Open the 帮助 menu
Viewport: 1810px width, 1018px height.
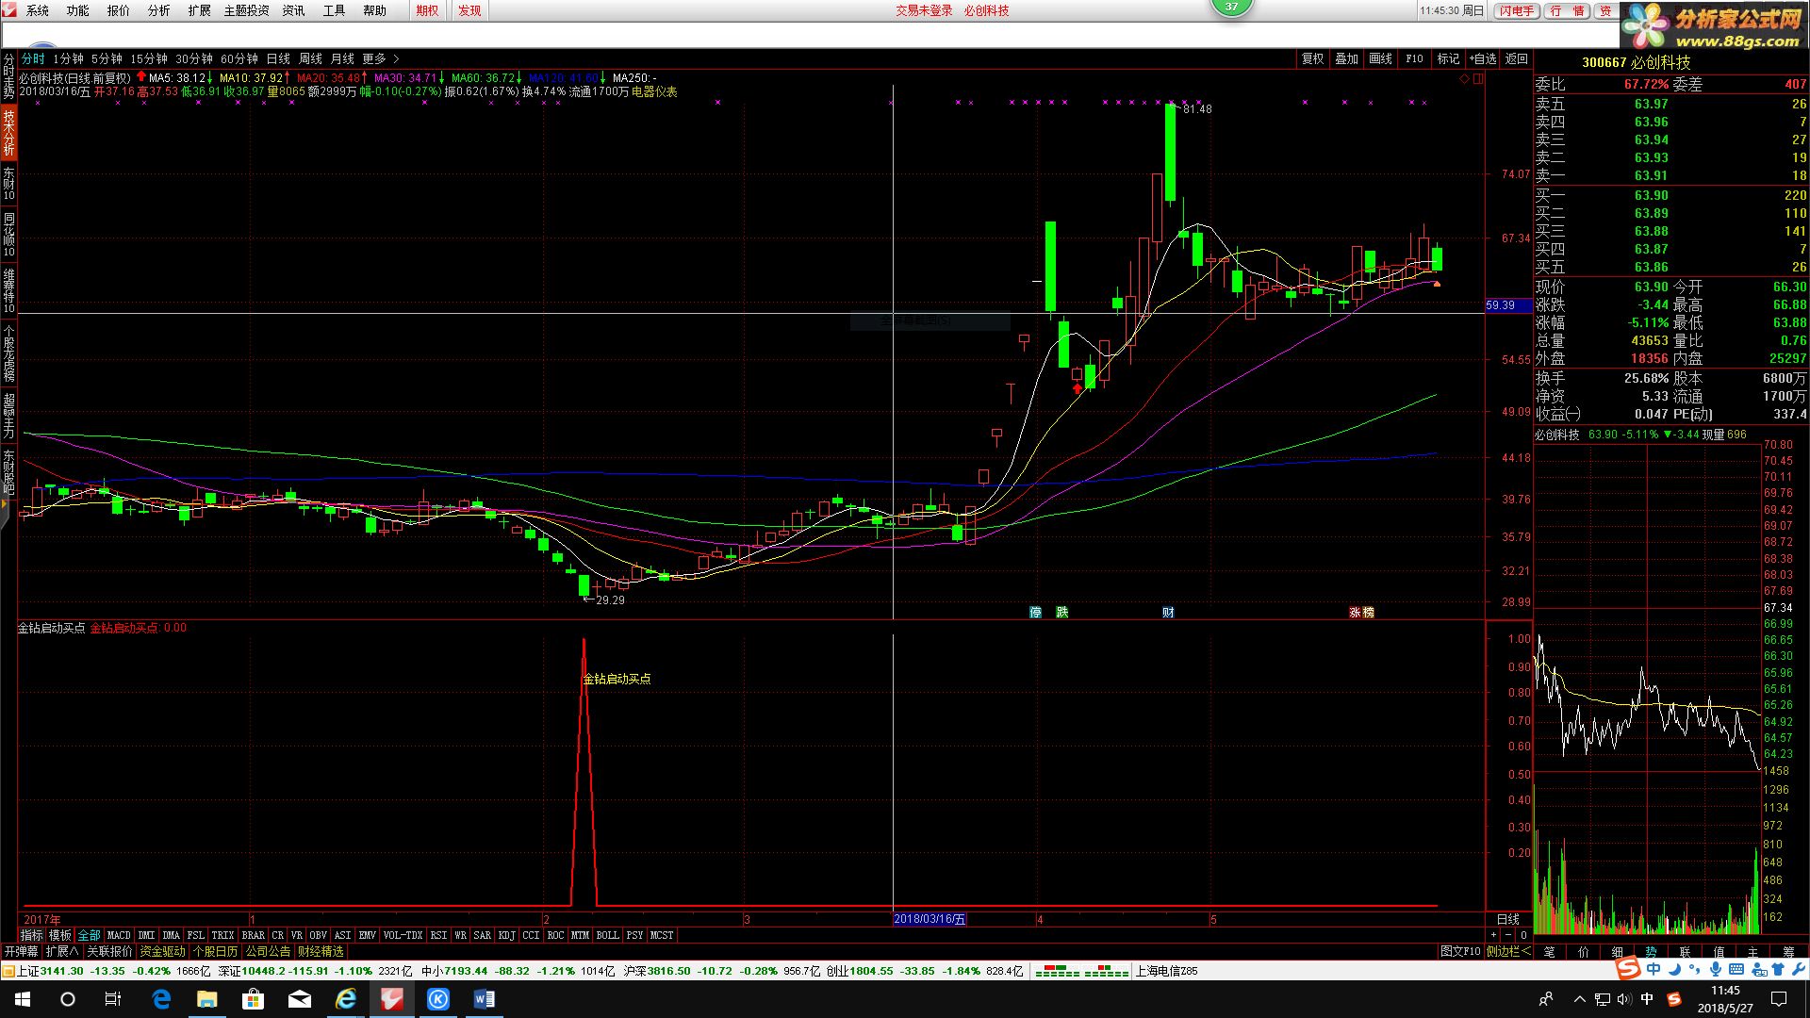coord(374,10)
